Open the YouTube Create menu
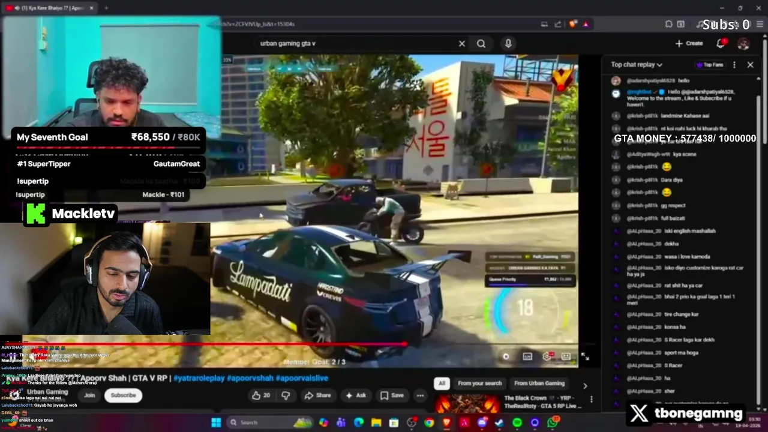 coord(689,43)
